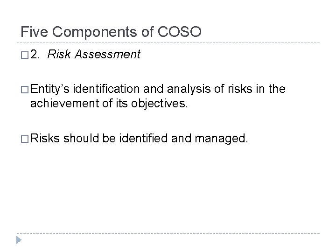Click the word "COSO" in the title

click(181, 32)
